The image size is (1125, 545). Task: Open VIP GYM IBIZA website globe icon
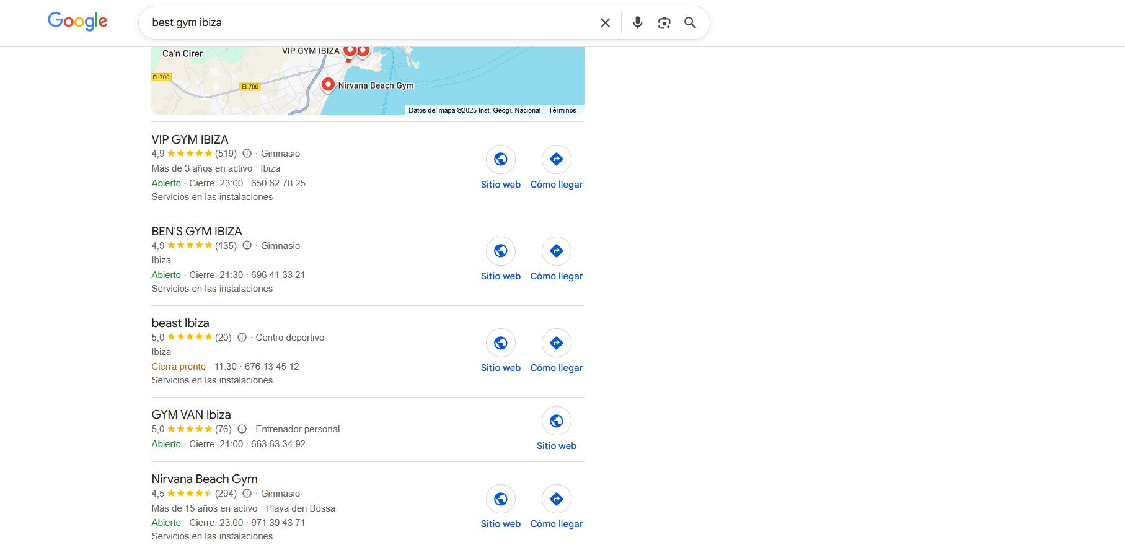[501, 160]
